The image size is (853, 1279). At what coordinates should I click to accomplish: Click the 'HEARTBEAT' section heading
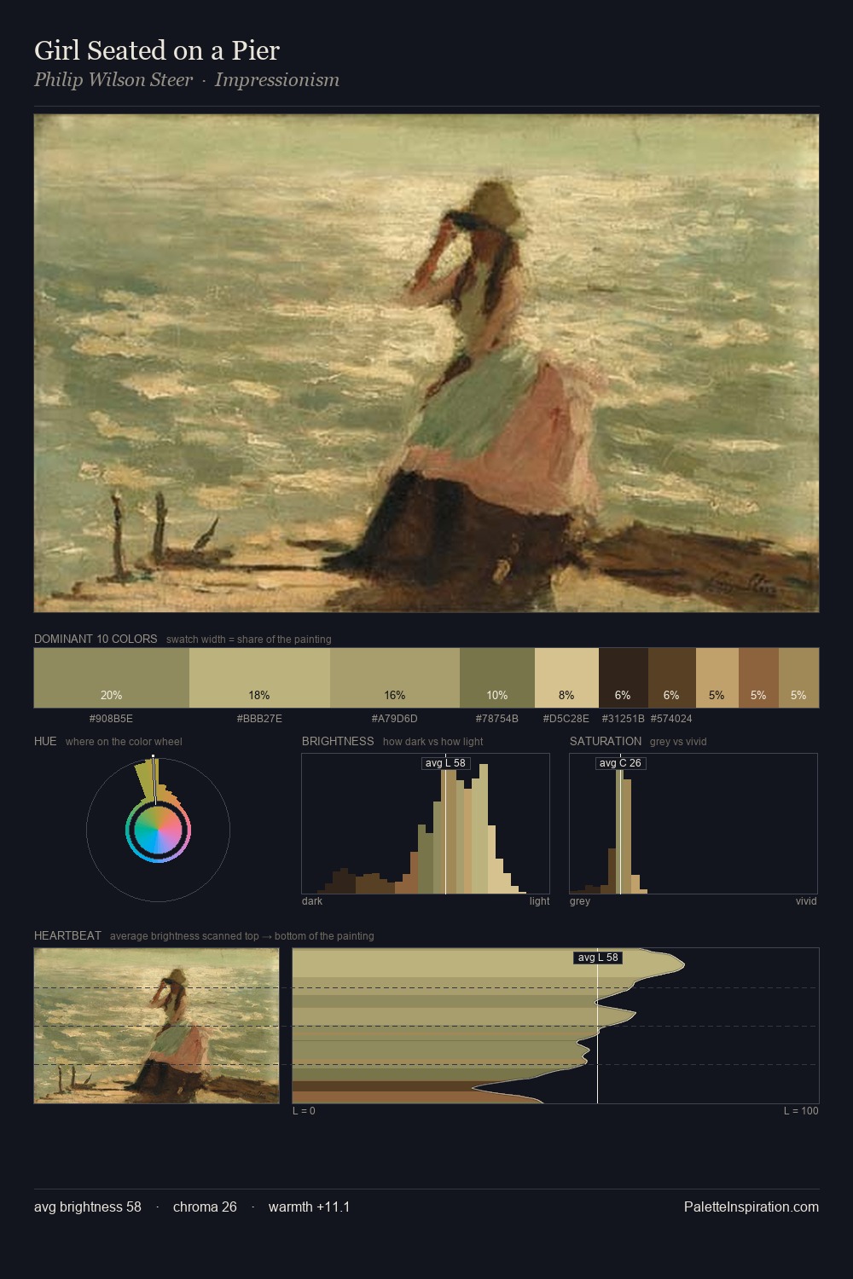pyautogui.click(x=67, y=935)
